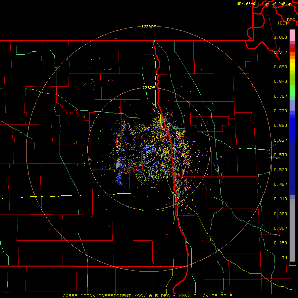Click the 0.840 legend value
Image resolution: width=298 pixels, height=298 pixels.
280,81
